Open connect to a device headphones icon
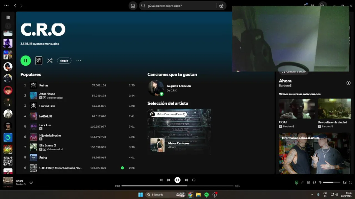 coord(314,182)
